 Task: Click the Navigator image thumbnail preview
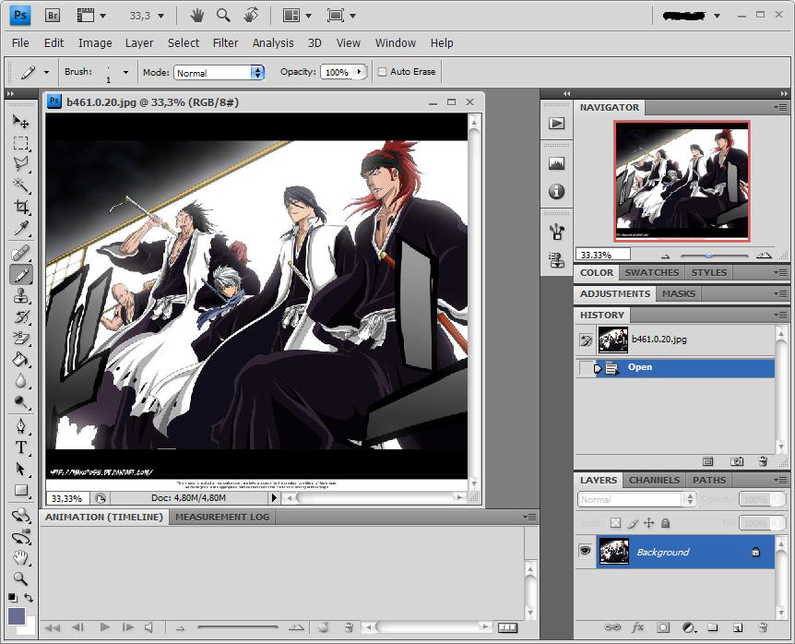(683, 180)
